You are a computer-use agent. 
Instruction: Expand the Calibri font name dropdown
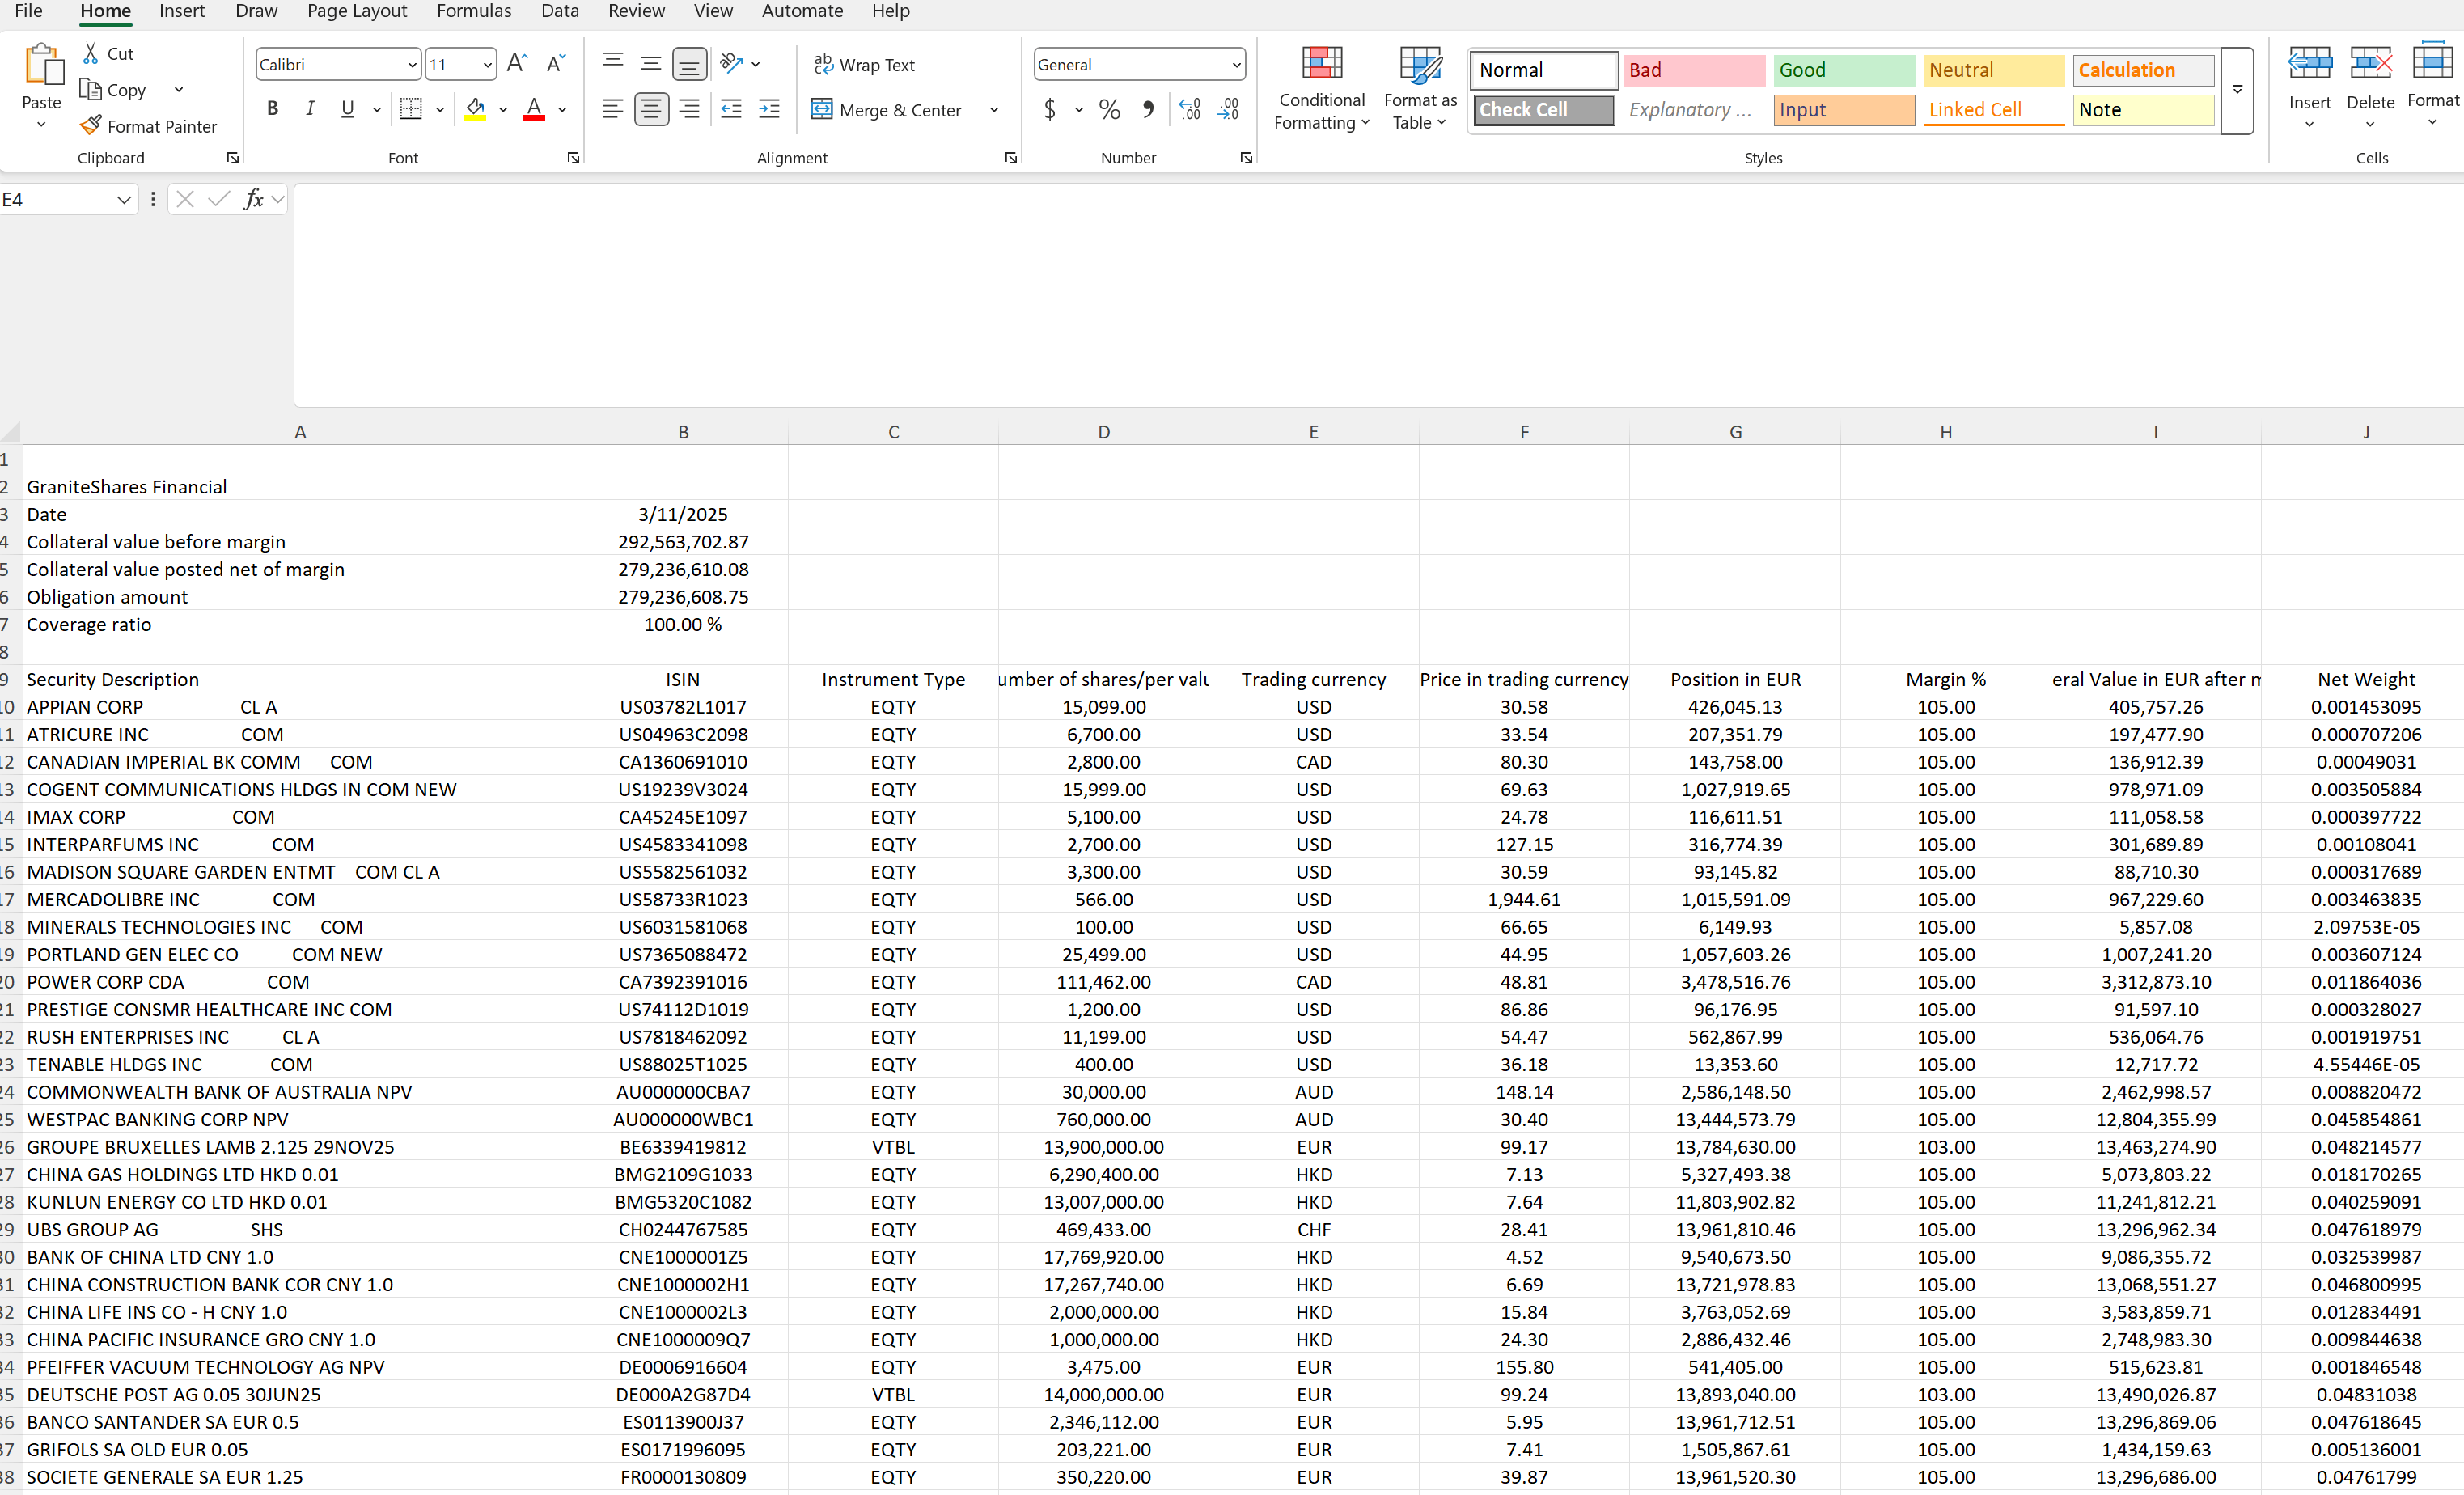click(412, 65)
